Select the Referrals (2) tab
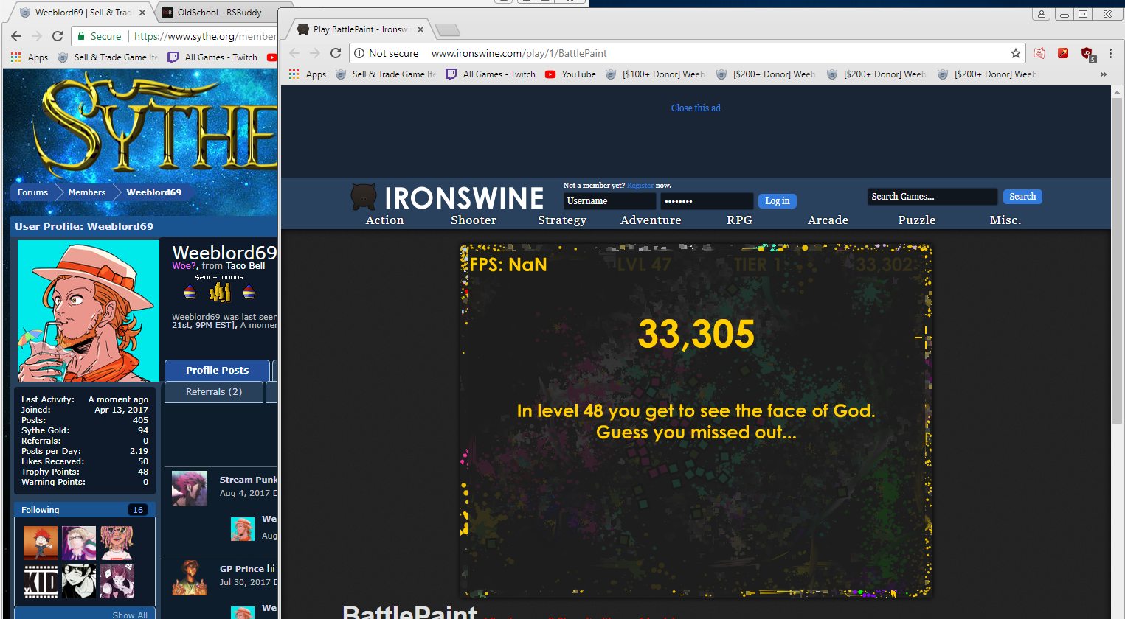 coord(214,392)
